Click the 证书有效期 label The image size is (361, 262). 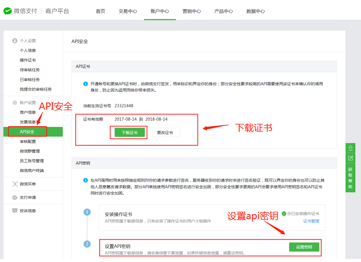[x=93, y=119]
